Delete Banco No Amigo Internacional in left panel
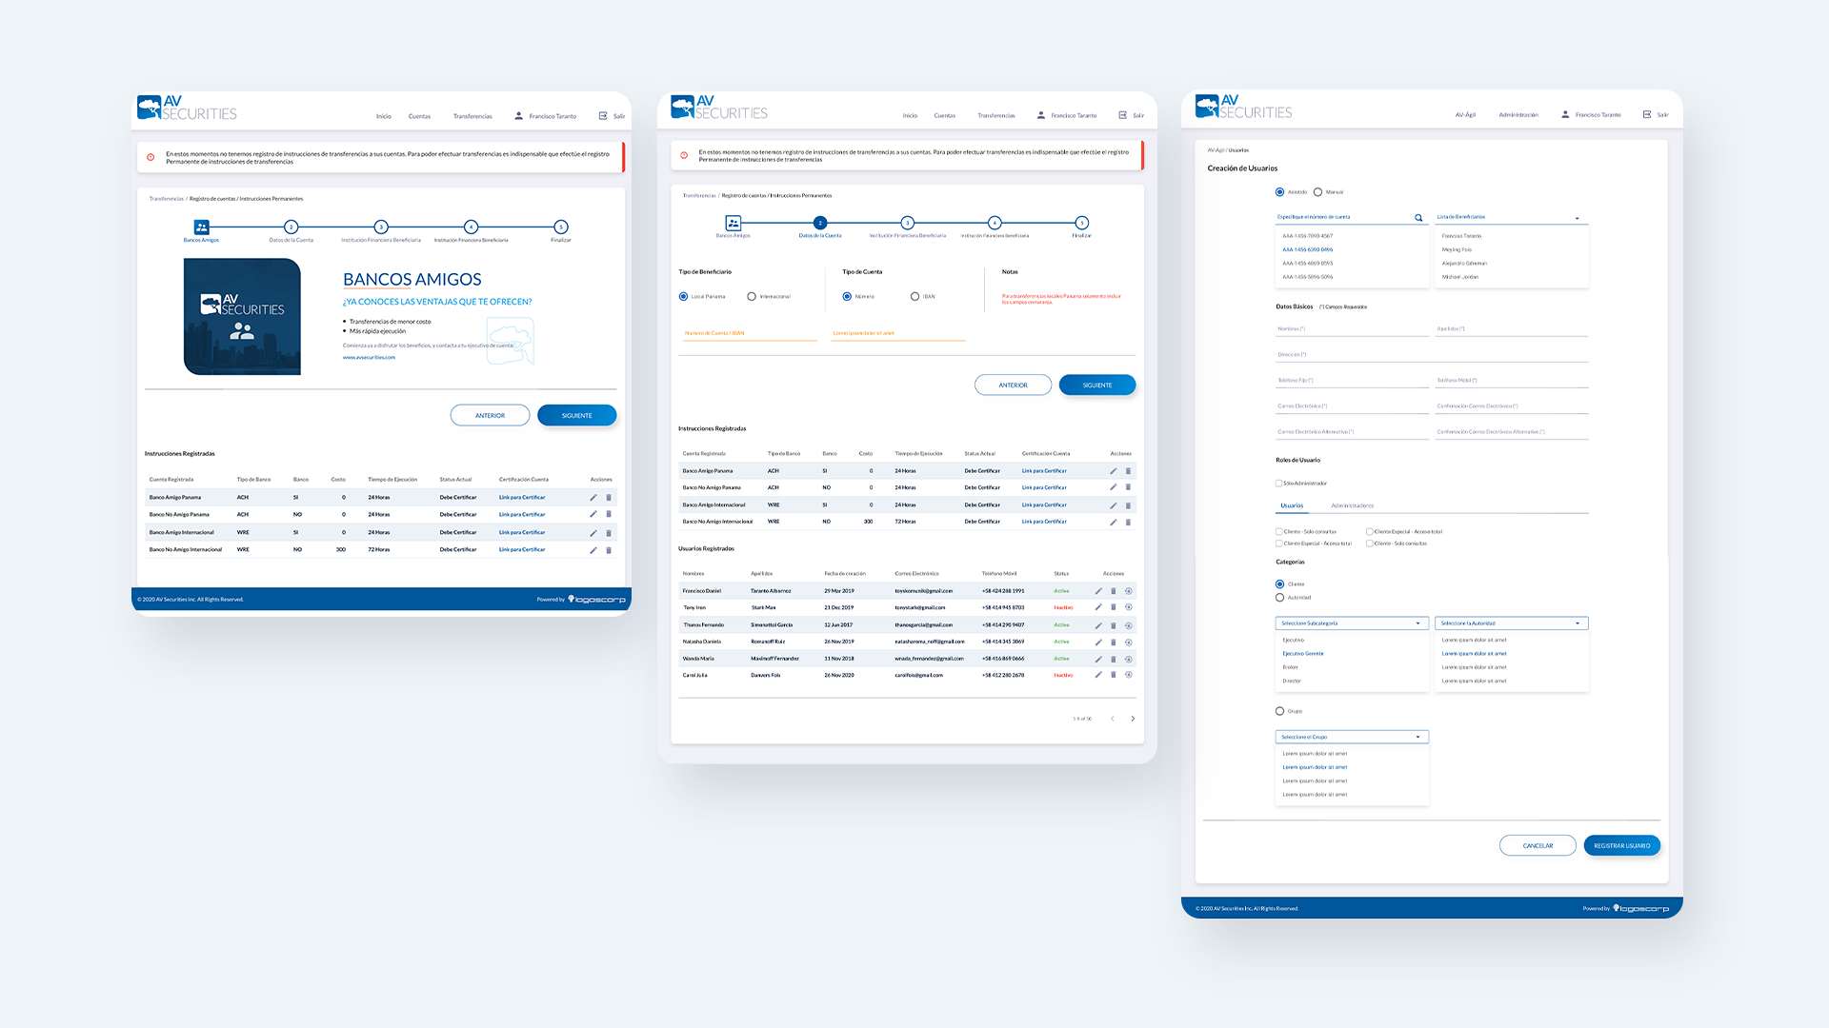The height and width of the screenshot is (1028, 1829). tap(609, 550)
